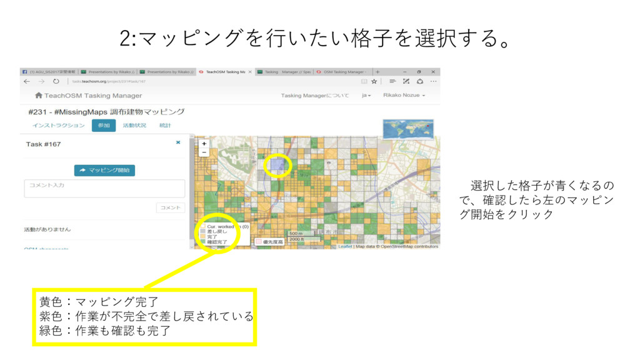The image size is (640, 360).
Task: Click the Cur. worked on legend entry
Action: [x=224, y=226]
